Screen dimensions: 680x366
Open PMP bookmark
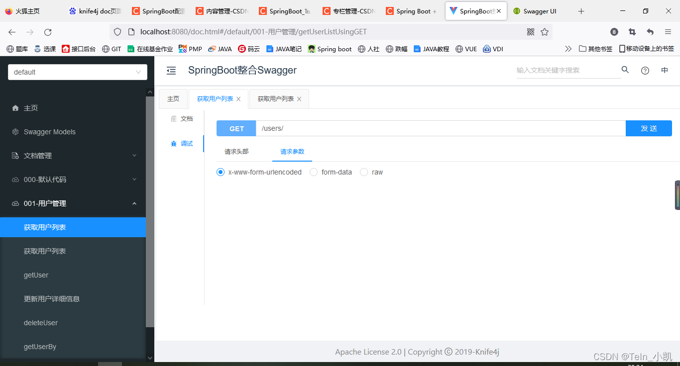191,49
